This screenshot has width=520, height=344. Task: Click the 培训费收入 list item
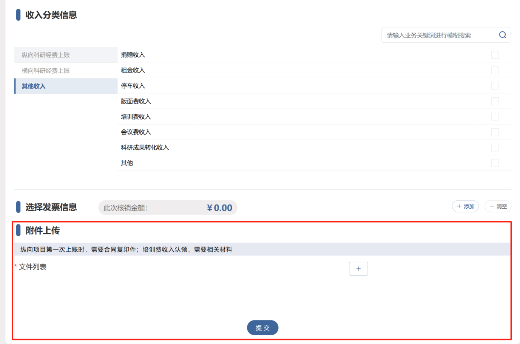point(136,117)
